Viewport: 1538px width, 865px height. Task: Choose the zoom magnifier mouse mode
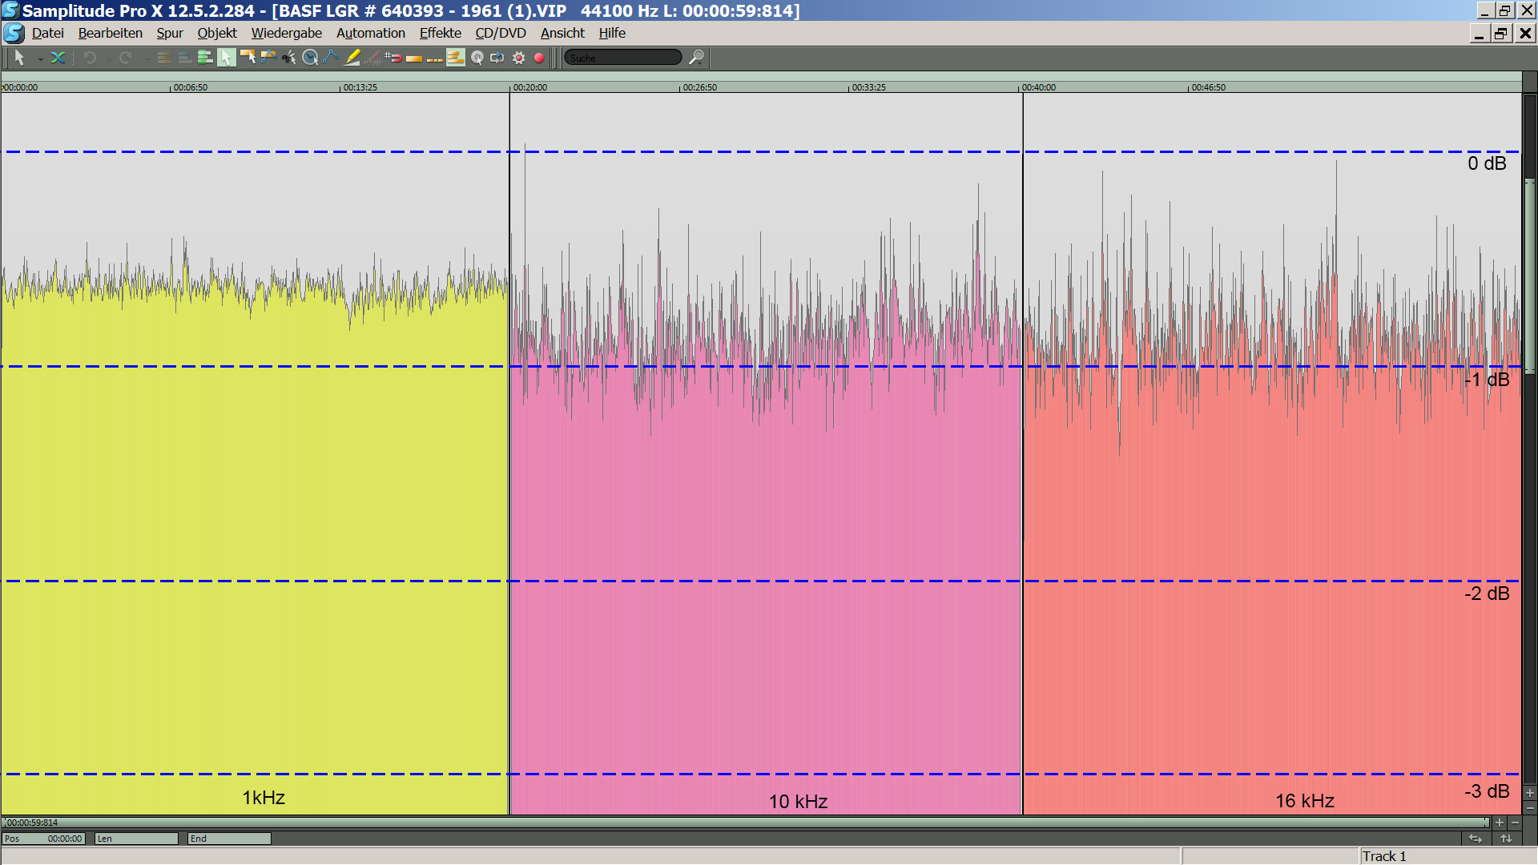(310, 58)
